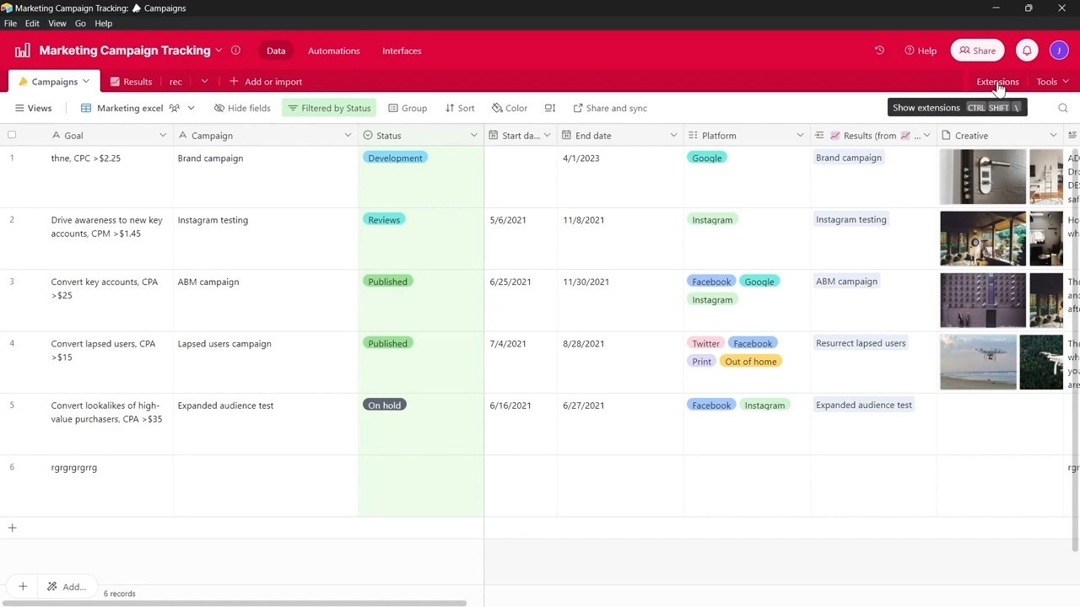Open the File menu
Screen dimensions: 1080x607
point(10,24)
